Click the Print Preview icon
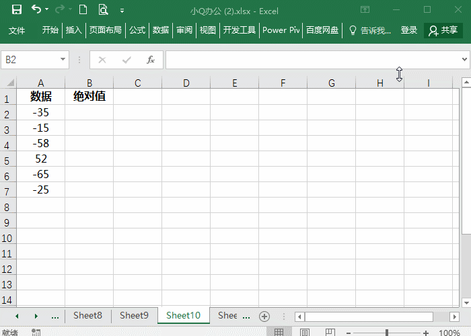 [x=103, y=9]
